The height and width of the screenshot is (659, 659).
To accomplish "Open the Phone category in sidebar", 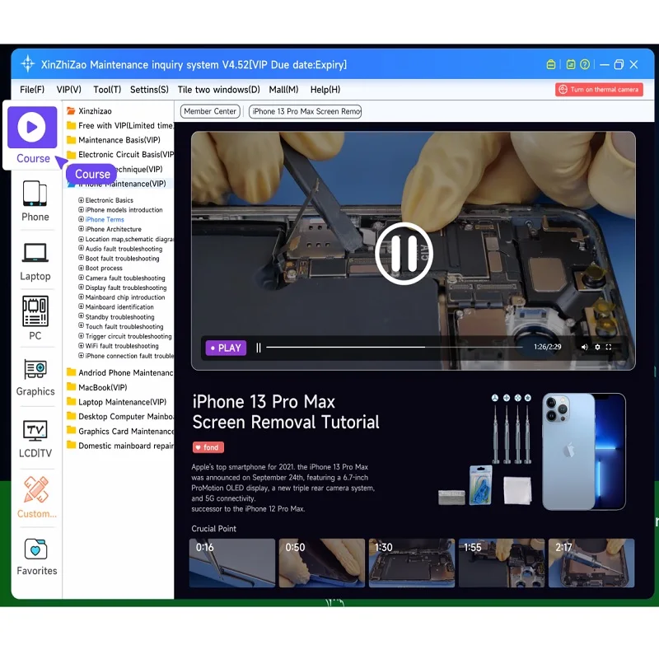I will point(35,194).
